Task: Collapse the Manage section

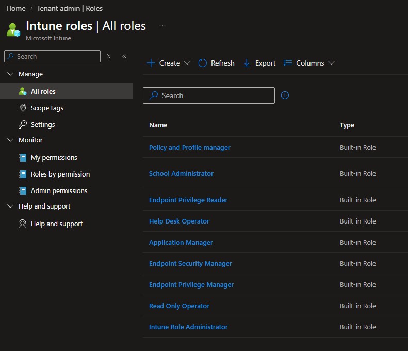Action: (10, 74)
